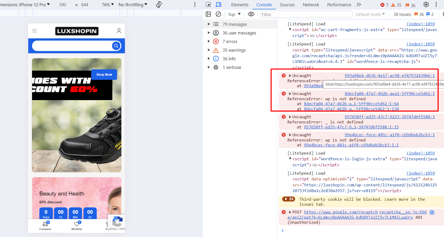This screenshot has height=237, width=444.
Task: Expand the wc-cart-fragments-js-extra script node
Action: point(290,29)
